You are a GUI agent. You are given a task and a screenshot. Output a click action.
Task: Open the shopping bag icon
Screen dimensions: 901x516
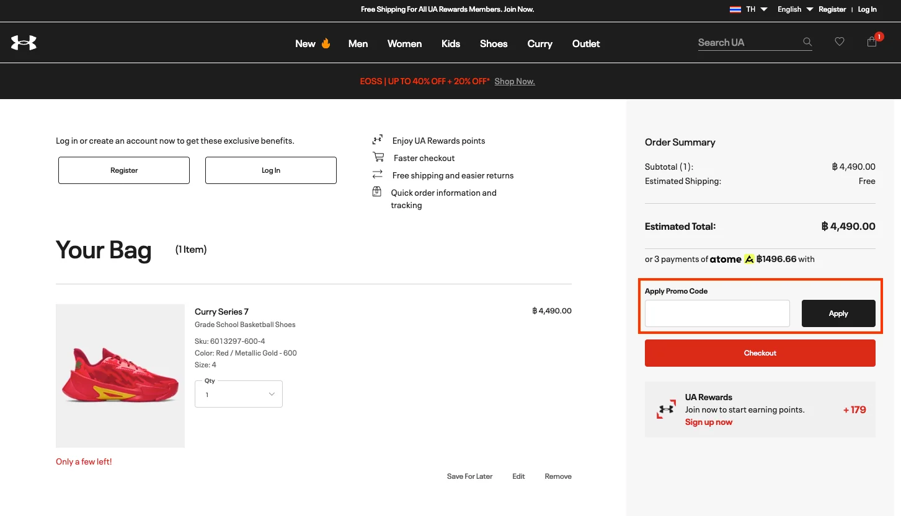coord(872,42)
